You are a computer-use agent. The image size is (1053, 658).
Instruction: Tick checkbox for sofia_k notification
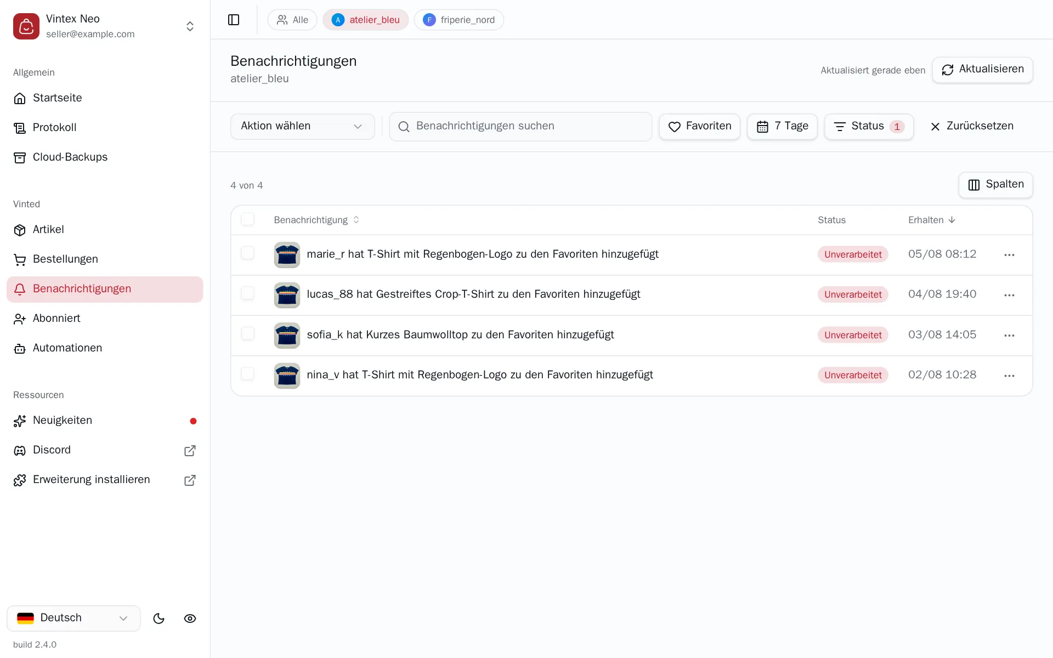coord(248,333)
